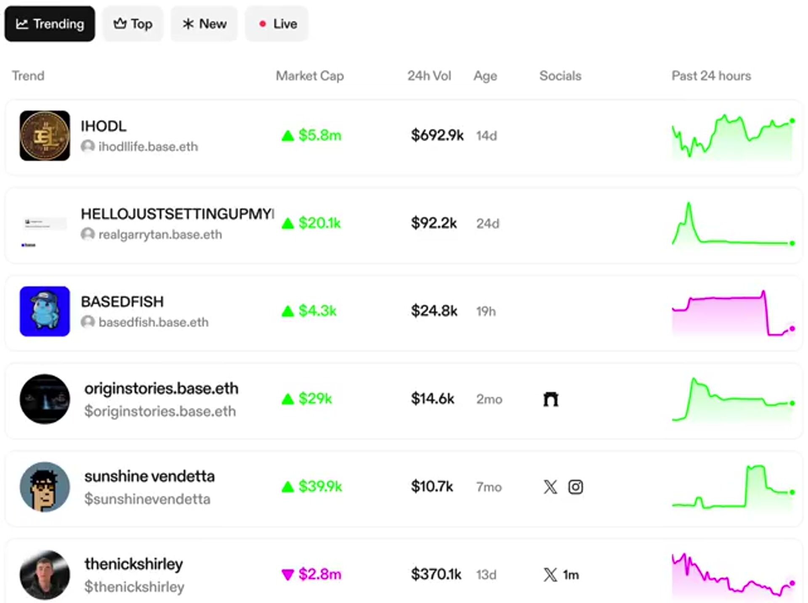
Task: Sort by 24h Vol column header
Action: [429, 76]
